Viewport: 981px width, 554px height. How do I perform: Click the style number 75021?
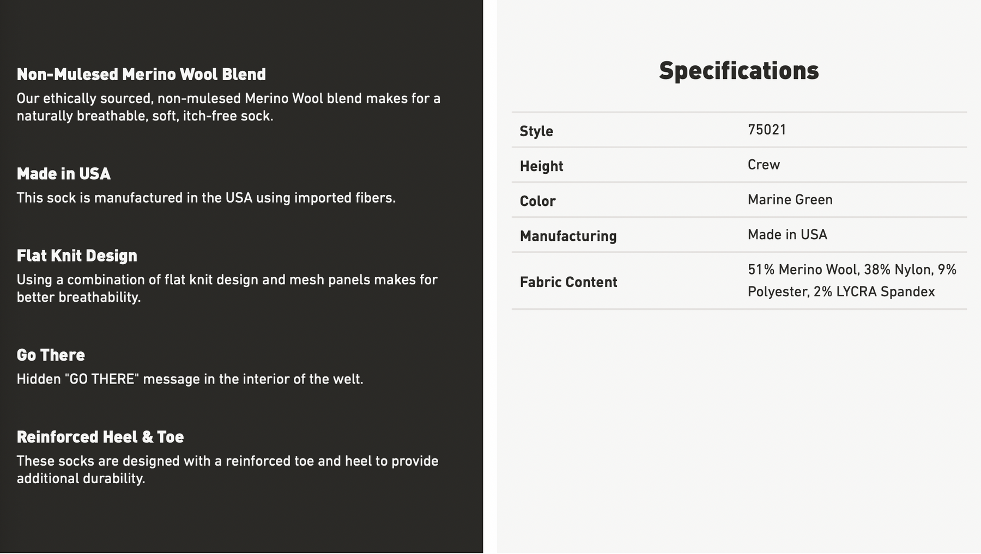pos(767,130)
